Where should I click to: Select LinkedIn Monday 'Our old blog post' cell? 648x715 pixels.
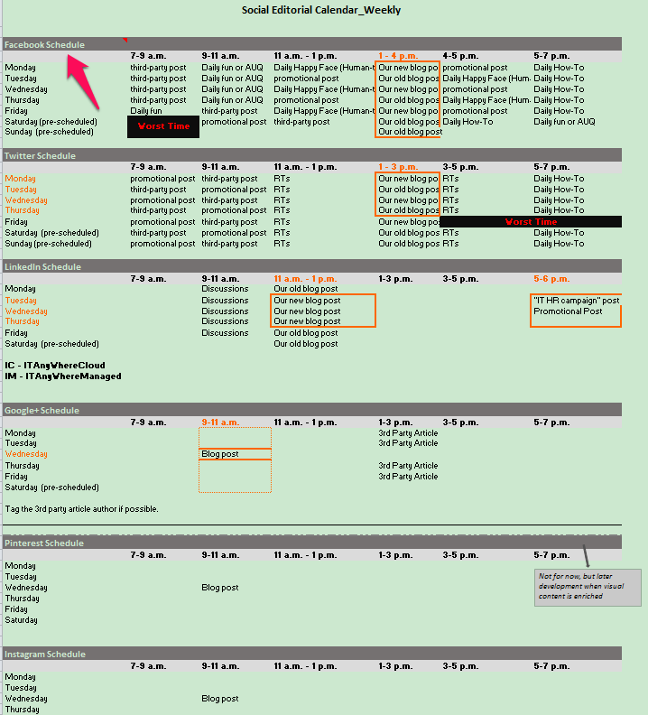click(306, 289)
